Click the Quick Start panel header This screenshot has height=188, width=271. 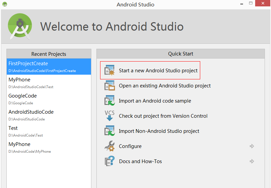click(x=181, y=53)
